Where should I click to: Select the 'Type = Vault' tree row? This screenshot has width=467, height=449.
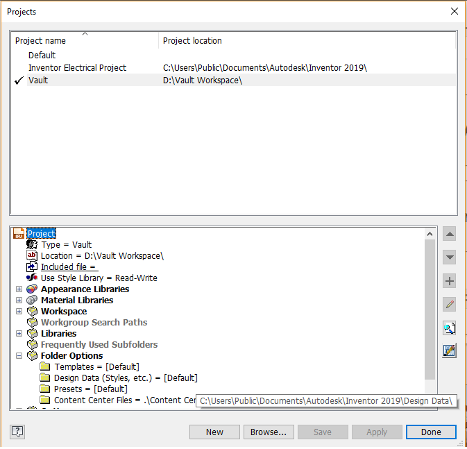(67, 245)
